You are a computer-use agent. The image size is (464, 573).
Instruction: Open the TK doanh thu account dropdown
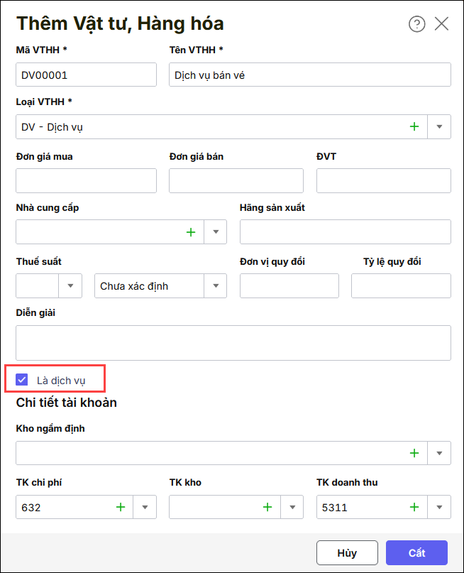(439, 508)
